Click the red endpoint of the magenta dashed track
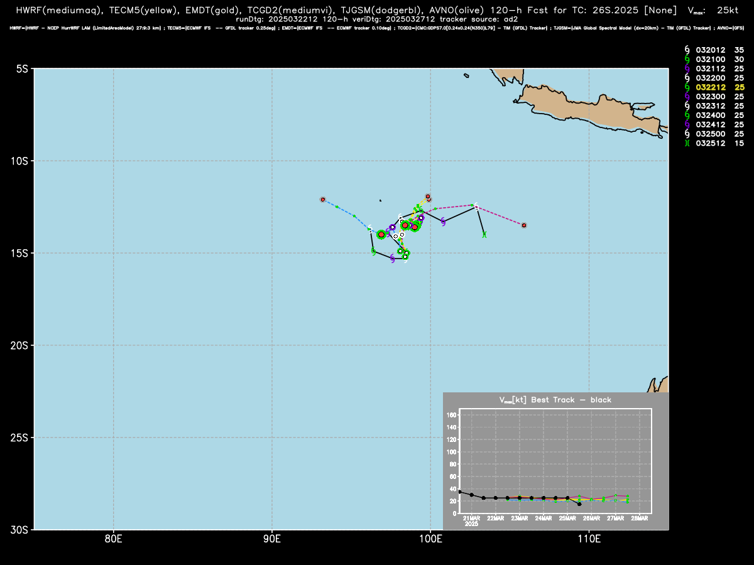This screenshot has height=565, width=754. tap(524, 225)
